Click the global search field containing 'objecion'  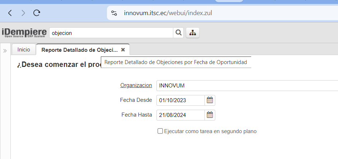tap(111, 33)
